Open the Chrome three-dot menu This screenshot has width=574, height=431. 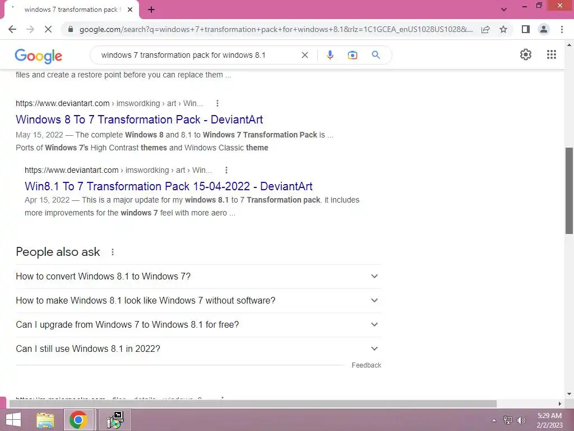[562, 29]
